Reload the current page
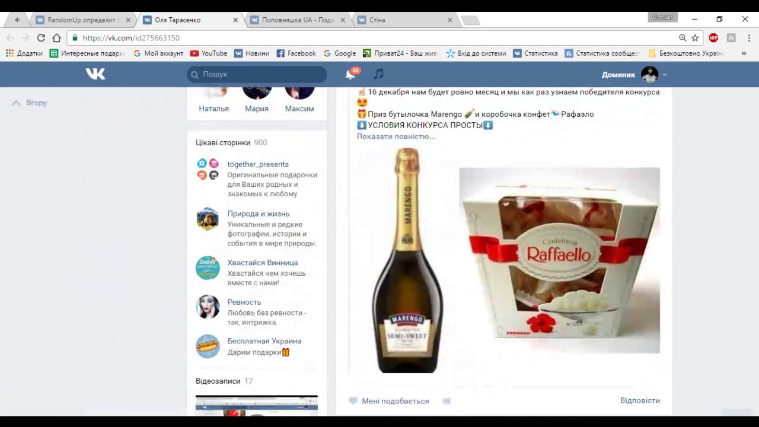759x427 pixels. [41, 38]
